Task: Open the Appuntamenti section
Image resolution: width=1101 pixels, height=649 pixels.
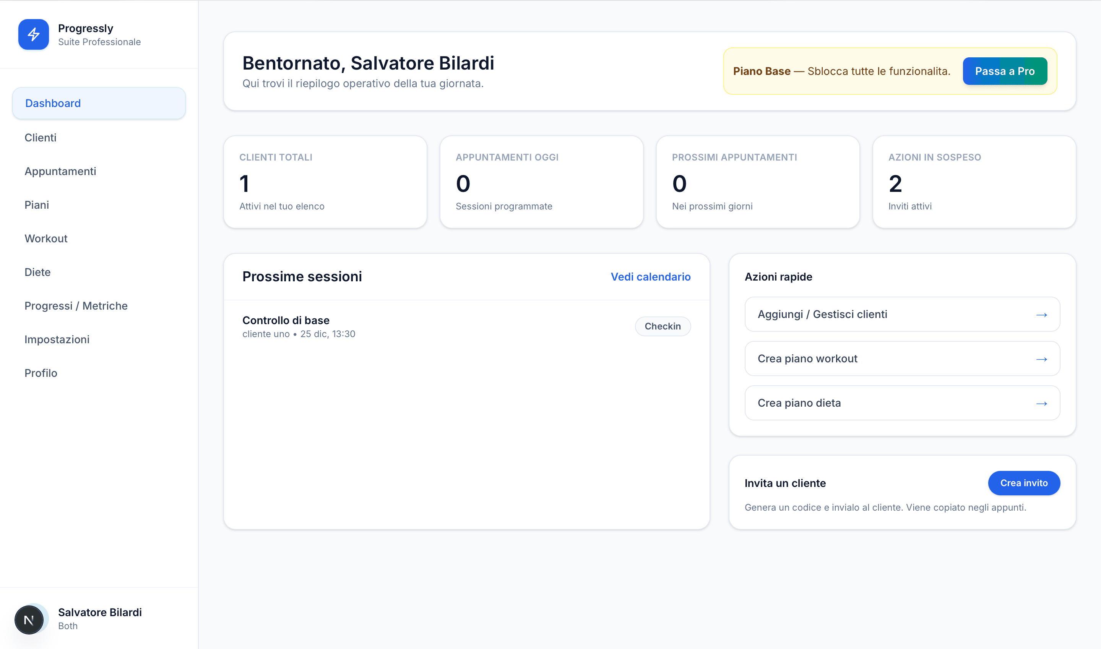Action: click(x=60, y=171)
